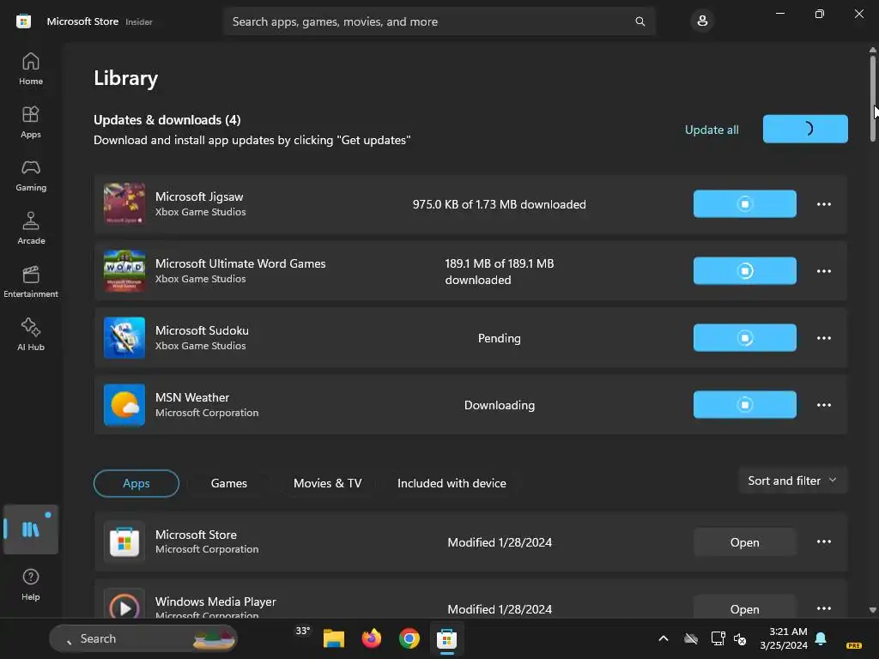This screenshot has height=659, width=879.
Task: Open the Apps section in sidebar
Action: [x=31, y=122]
